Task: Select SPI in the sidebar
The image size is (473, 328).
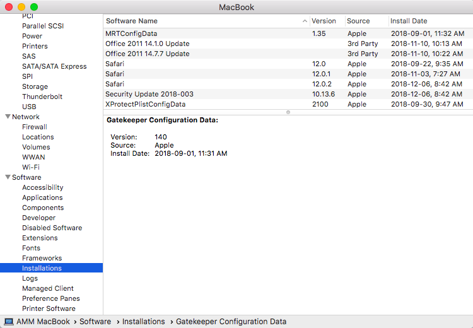Action: 27,76
